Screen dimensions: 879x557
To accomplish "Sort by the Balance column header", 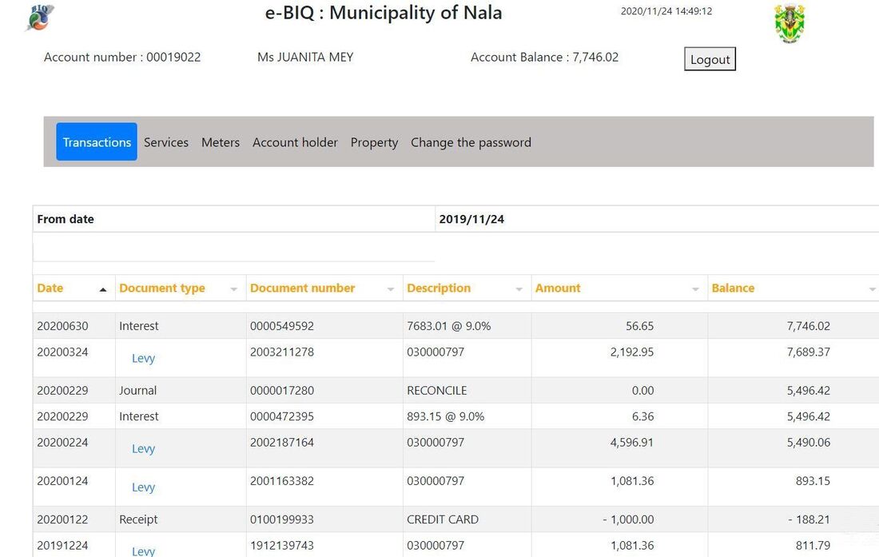I will tap(733, 288).
